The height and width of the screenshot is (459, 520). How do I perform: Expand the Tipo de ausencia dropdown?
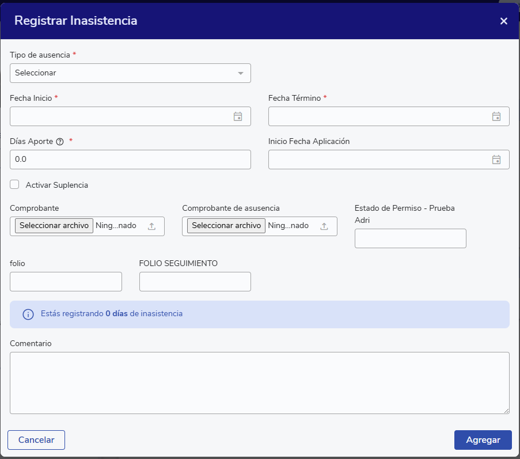tap(130, 73)
